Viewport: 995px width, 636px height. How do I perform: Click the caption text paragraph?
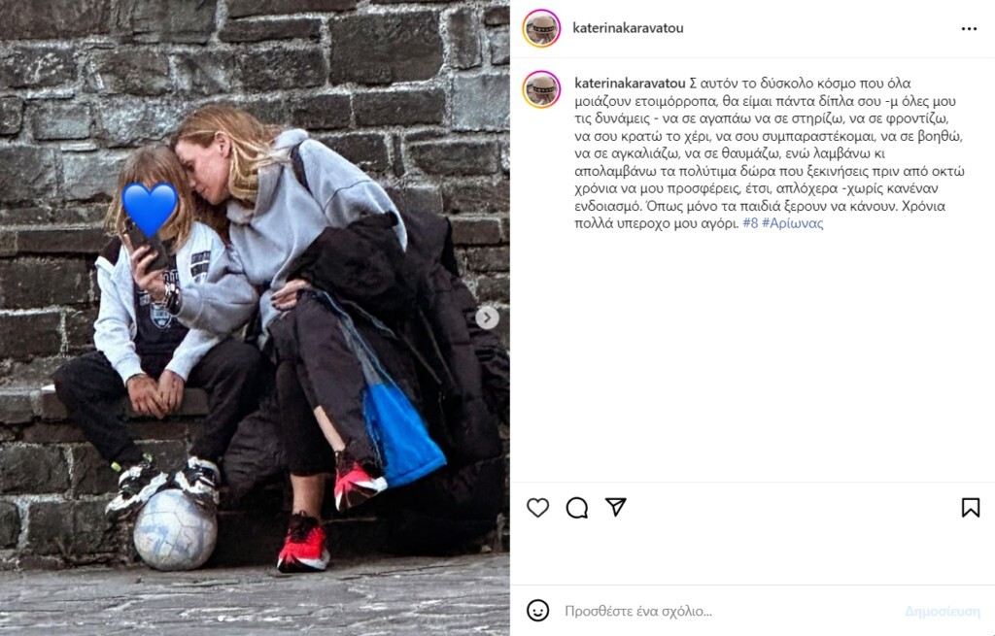tap(770, 153)
